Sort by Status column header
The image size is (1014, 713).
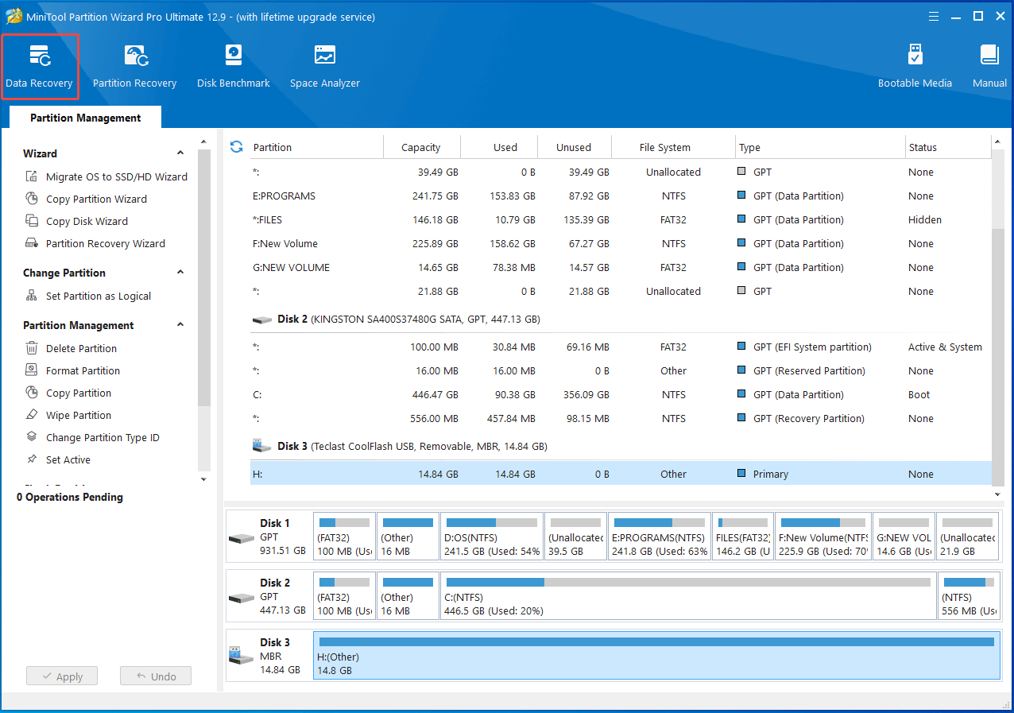click(x=948, y=147)
